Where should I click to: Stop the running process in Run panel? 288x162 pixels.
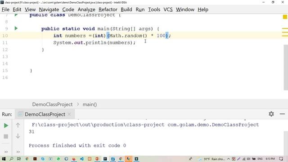[6, 136]
